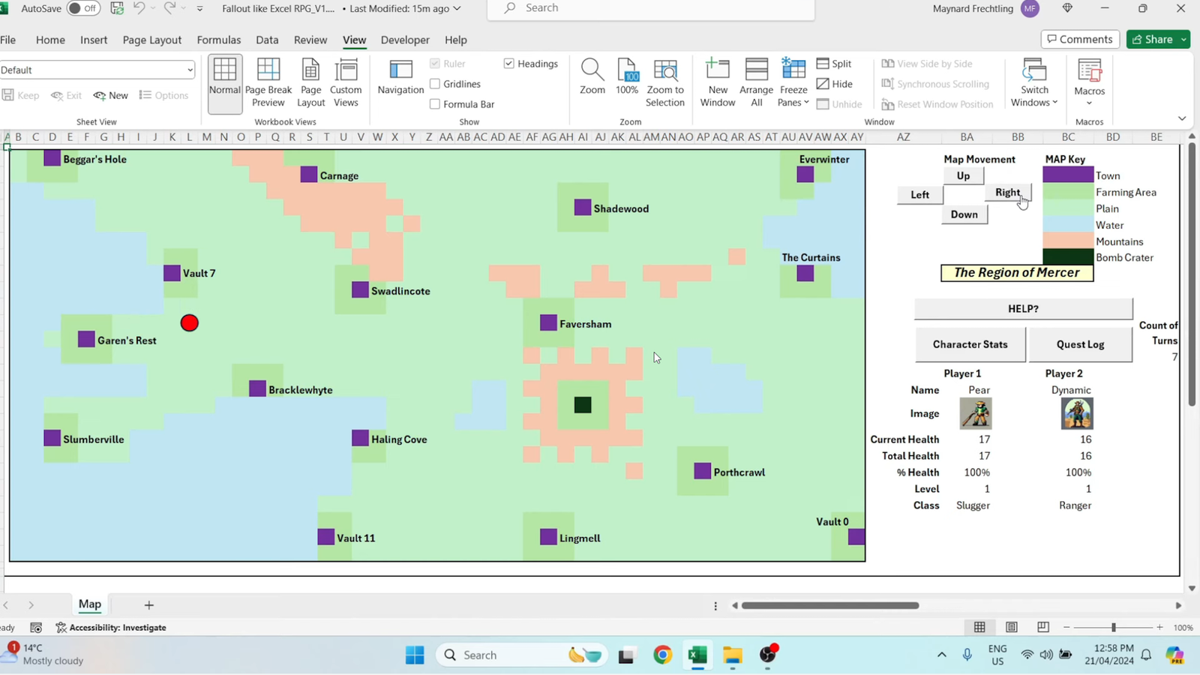Select the Map sheet tab
The image size is (1200, 675).
coord(88,604)
